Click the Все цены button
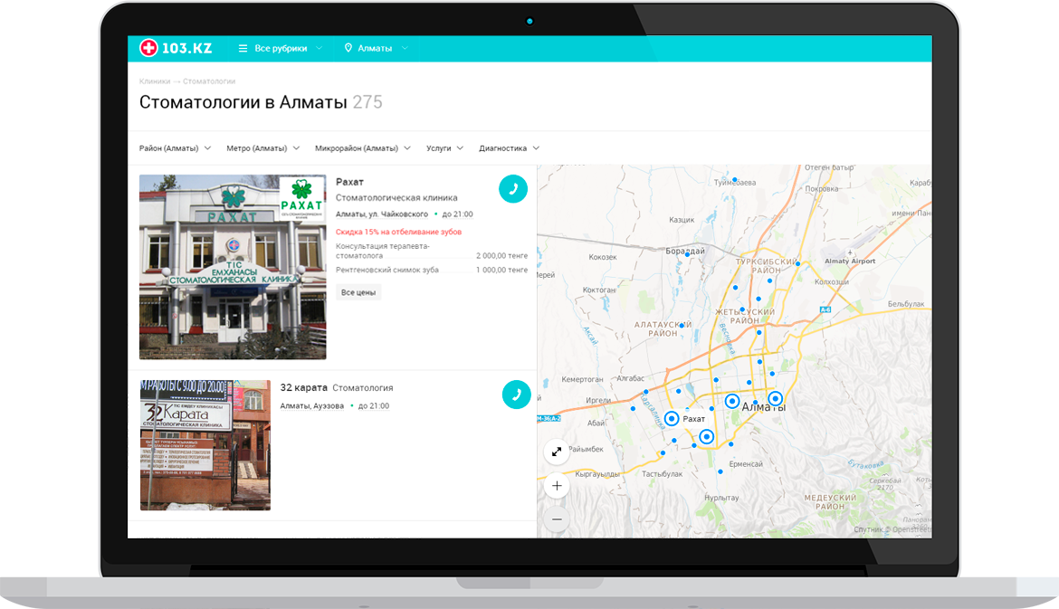1059x609 pixels. pyautogui.click(x=358, y=292)
